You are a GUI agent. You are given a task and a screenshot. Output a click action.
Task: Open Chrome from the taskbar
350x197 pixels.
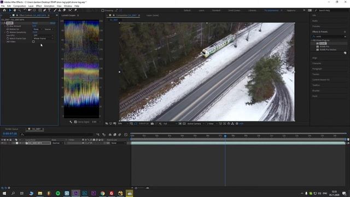(102, 193)
